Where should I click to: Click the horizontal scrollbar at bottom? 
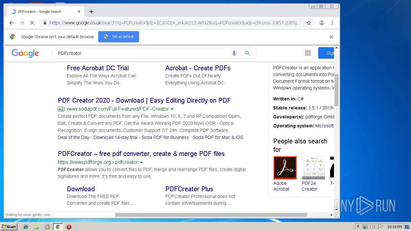[x=211, y=215]
